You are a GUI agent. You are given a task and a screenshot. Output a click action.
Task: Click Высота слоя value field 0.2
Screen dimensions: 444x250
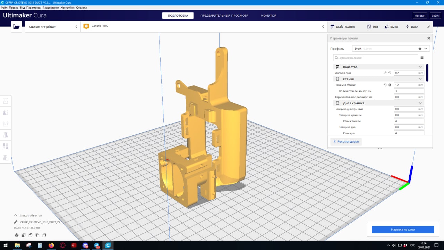tap(409, 73)
